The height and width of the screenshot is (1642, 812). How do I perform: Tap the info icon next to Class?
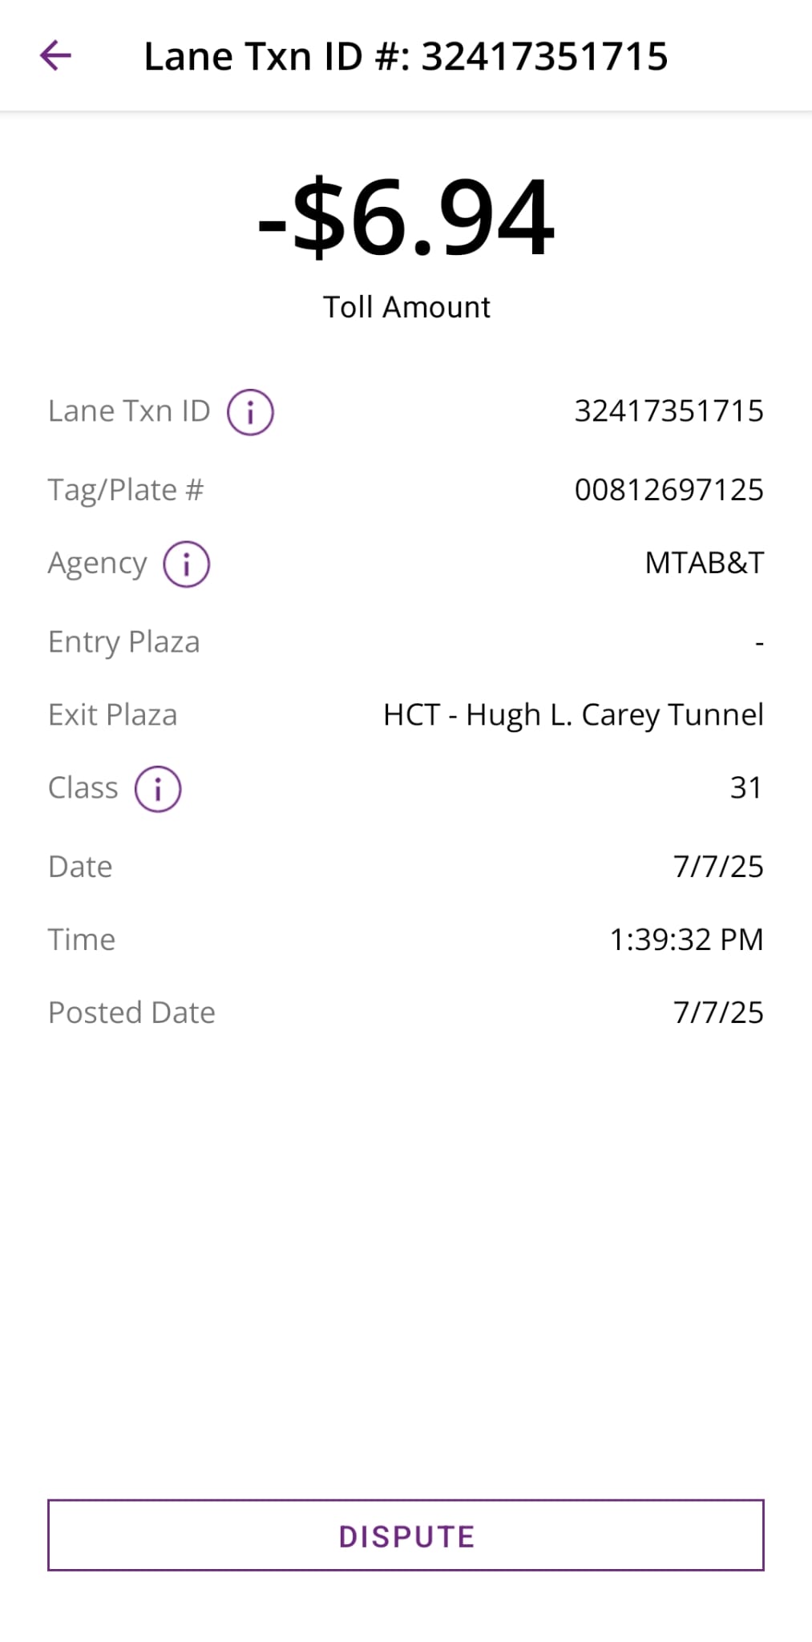click(157, 789)
